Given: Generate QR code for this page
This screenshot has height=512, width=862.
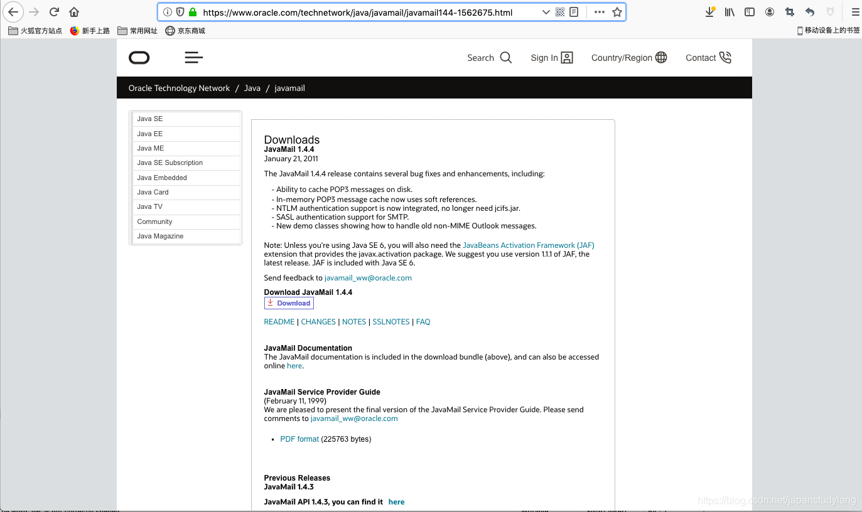Looking at the screenshot, I should [x=560, y=12].
